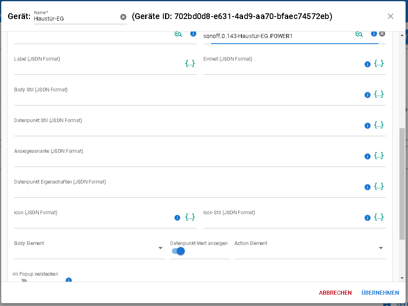Viewport: 408px width, 306px height.
Task: Toggle Datenpunkt-Wert anzeigen switch
Action: click(x=178, y=251)
